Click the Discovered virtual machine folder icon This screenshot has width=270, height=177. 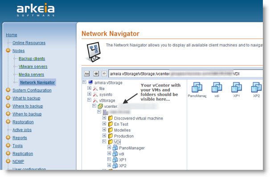110,118
